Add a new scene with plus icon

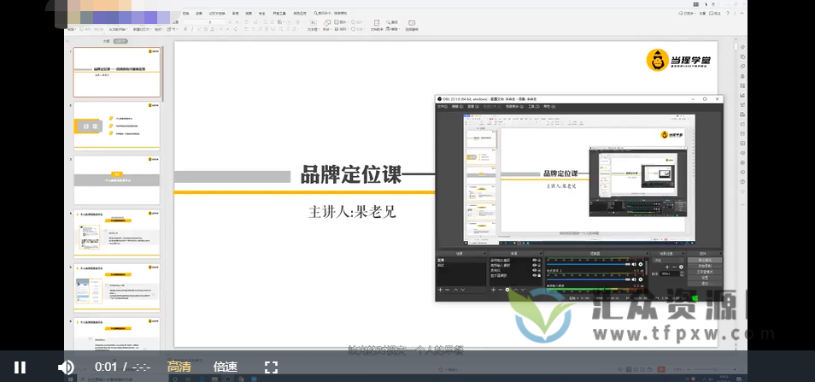click(x=440, y=290)
